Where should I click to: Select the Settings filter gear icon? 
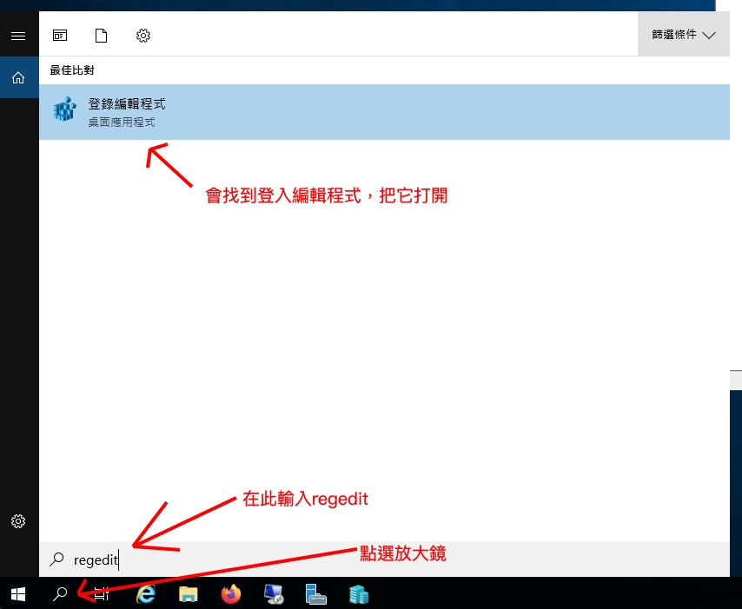143,36
